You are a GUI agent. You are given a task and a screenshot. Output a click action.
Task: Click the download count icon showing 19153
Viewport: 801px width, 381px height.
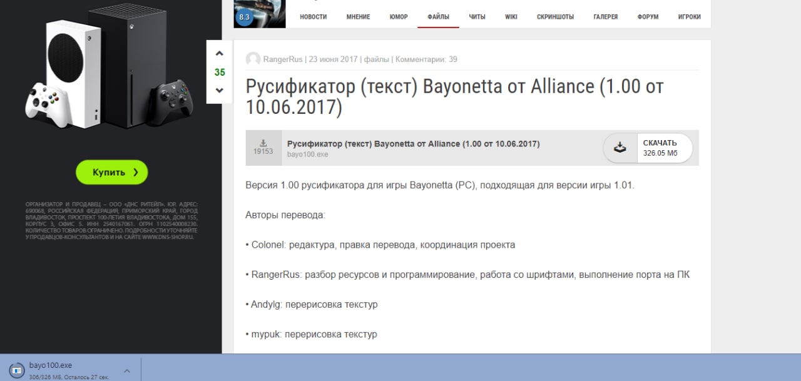pyautogui.click(x=263, y=148)
